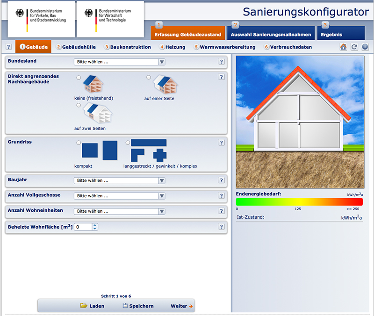Open help for the Bundesland field
This screenshot has height=316, width=374.
tap(222, 62)
